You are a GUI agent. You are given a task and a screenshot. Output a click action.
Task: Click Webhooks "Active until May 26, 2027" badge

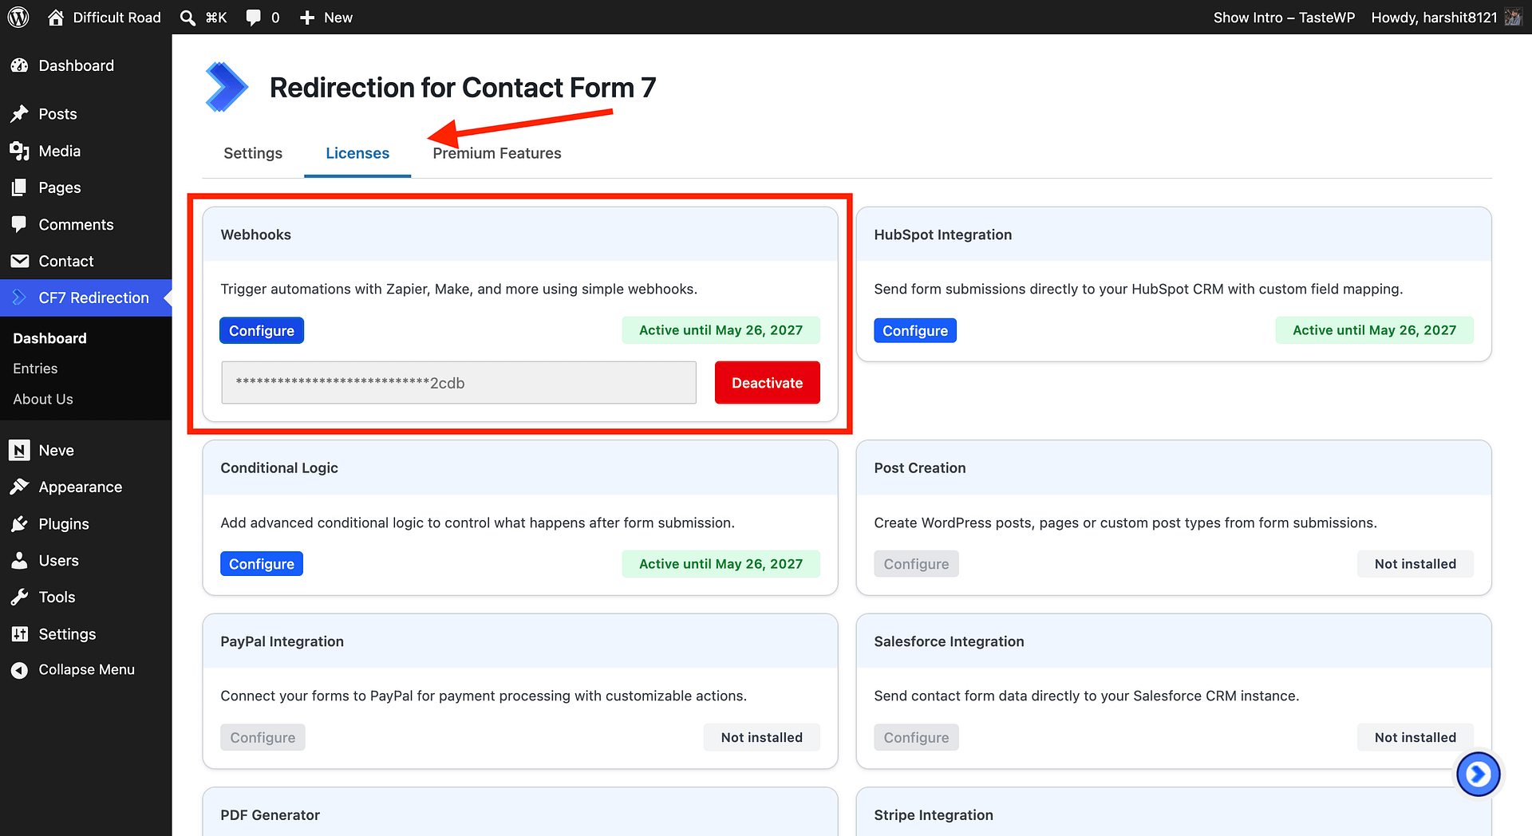(x=721, y=330)
